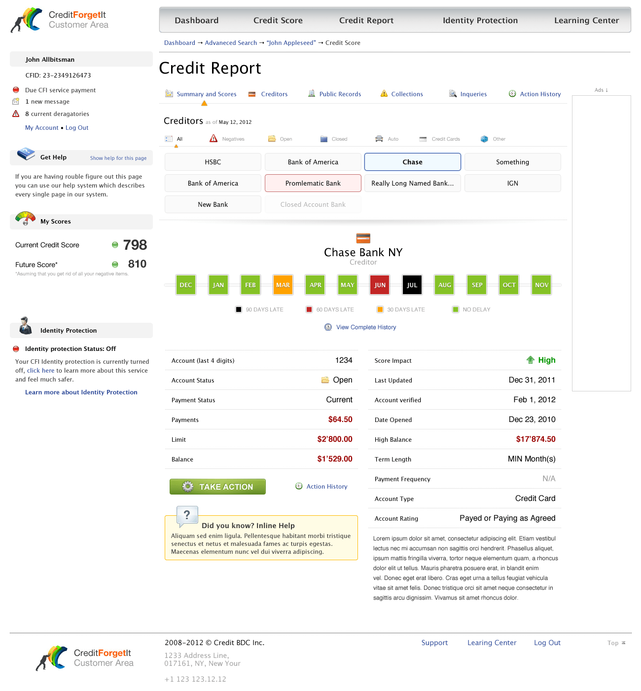Switch to the Public Records tab
Image resolution: width=641 pixels, height=691 pixels.
pyautogui.click(x=340, y=94)
